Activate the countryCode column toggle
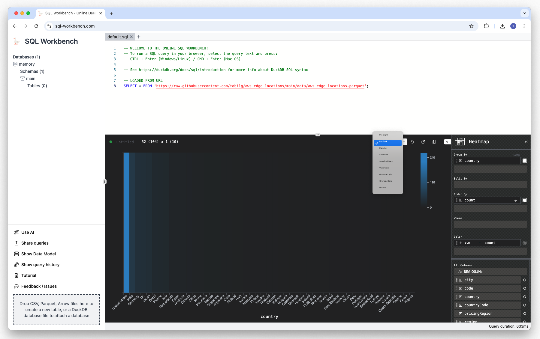This screenshot has height=339, width=540. tap(525, 305)
